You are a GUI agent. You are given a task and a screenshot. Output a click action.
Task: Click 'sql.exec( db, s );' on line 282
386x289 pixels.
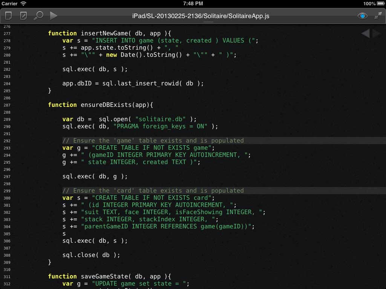95,69
